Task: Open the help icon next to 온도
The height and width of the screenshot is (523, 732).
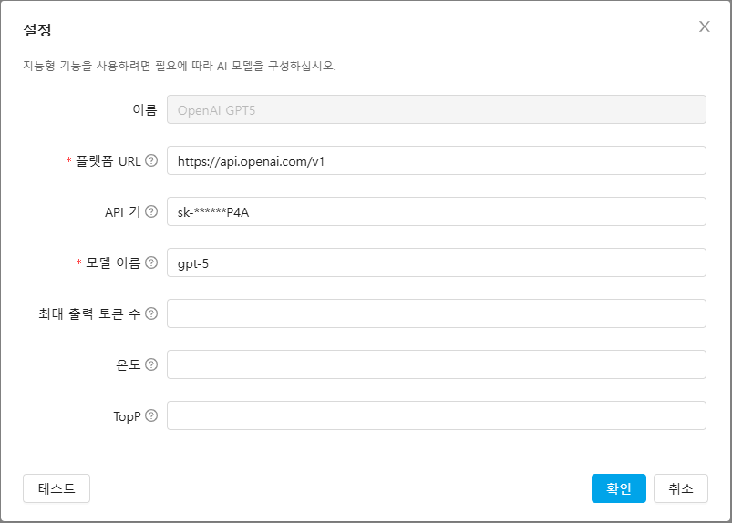Action: 151,364
